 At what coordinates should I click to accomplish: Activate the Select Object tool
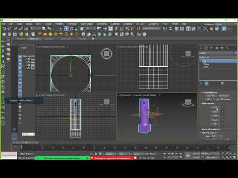click(x=44, y=29)
